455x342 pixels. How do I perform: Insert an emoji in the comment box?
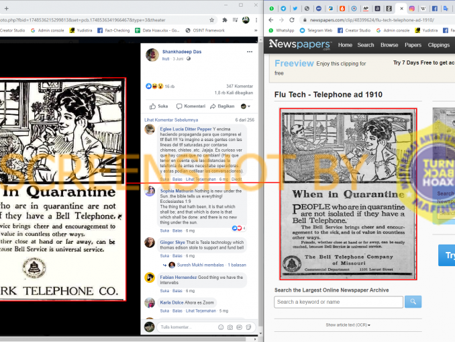point(221,327)
